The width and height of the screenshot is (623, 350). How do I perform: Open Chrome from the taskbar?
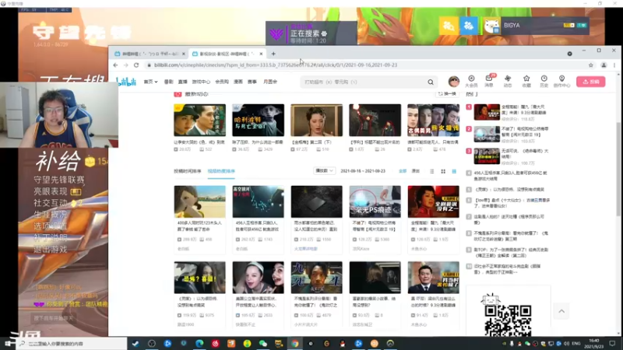(295, 343)
